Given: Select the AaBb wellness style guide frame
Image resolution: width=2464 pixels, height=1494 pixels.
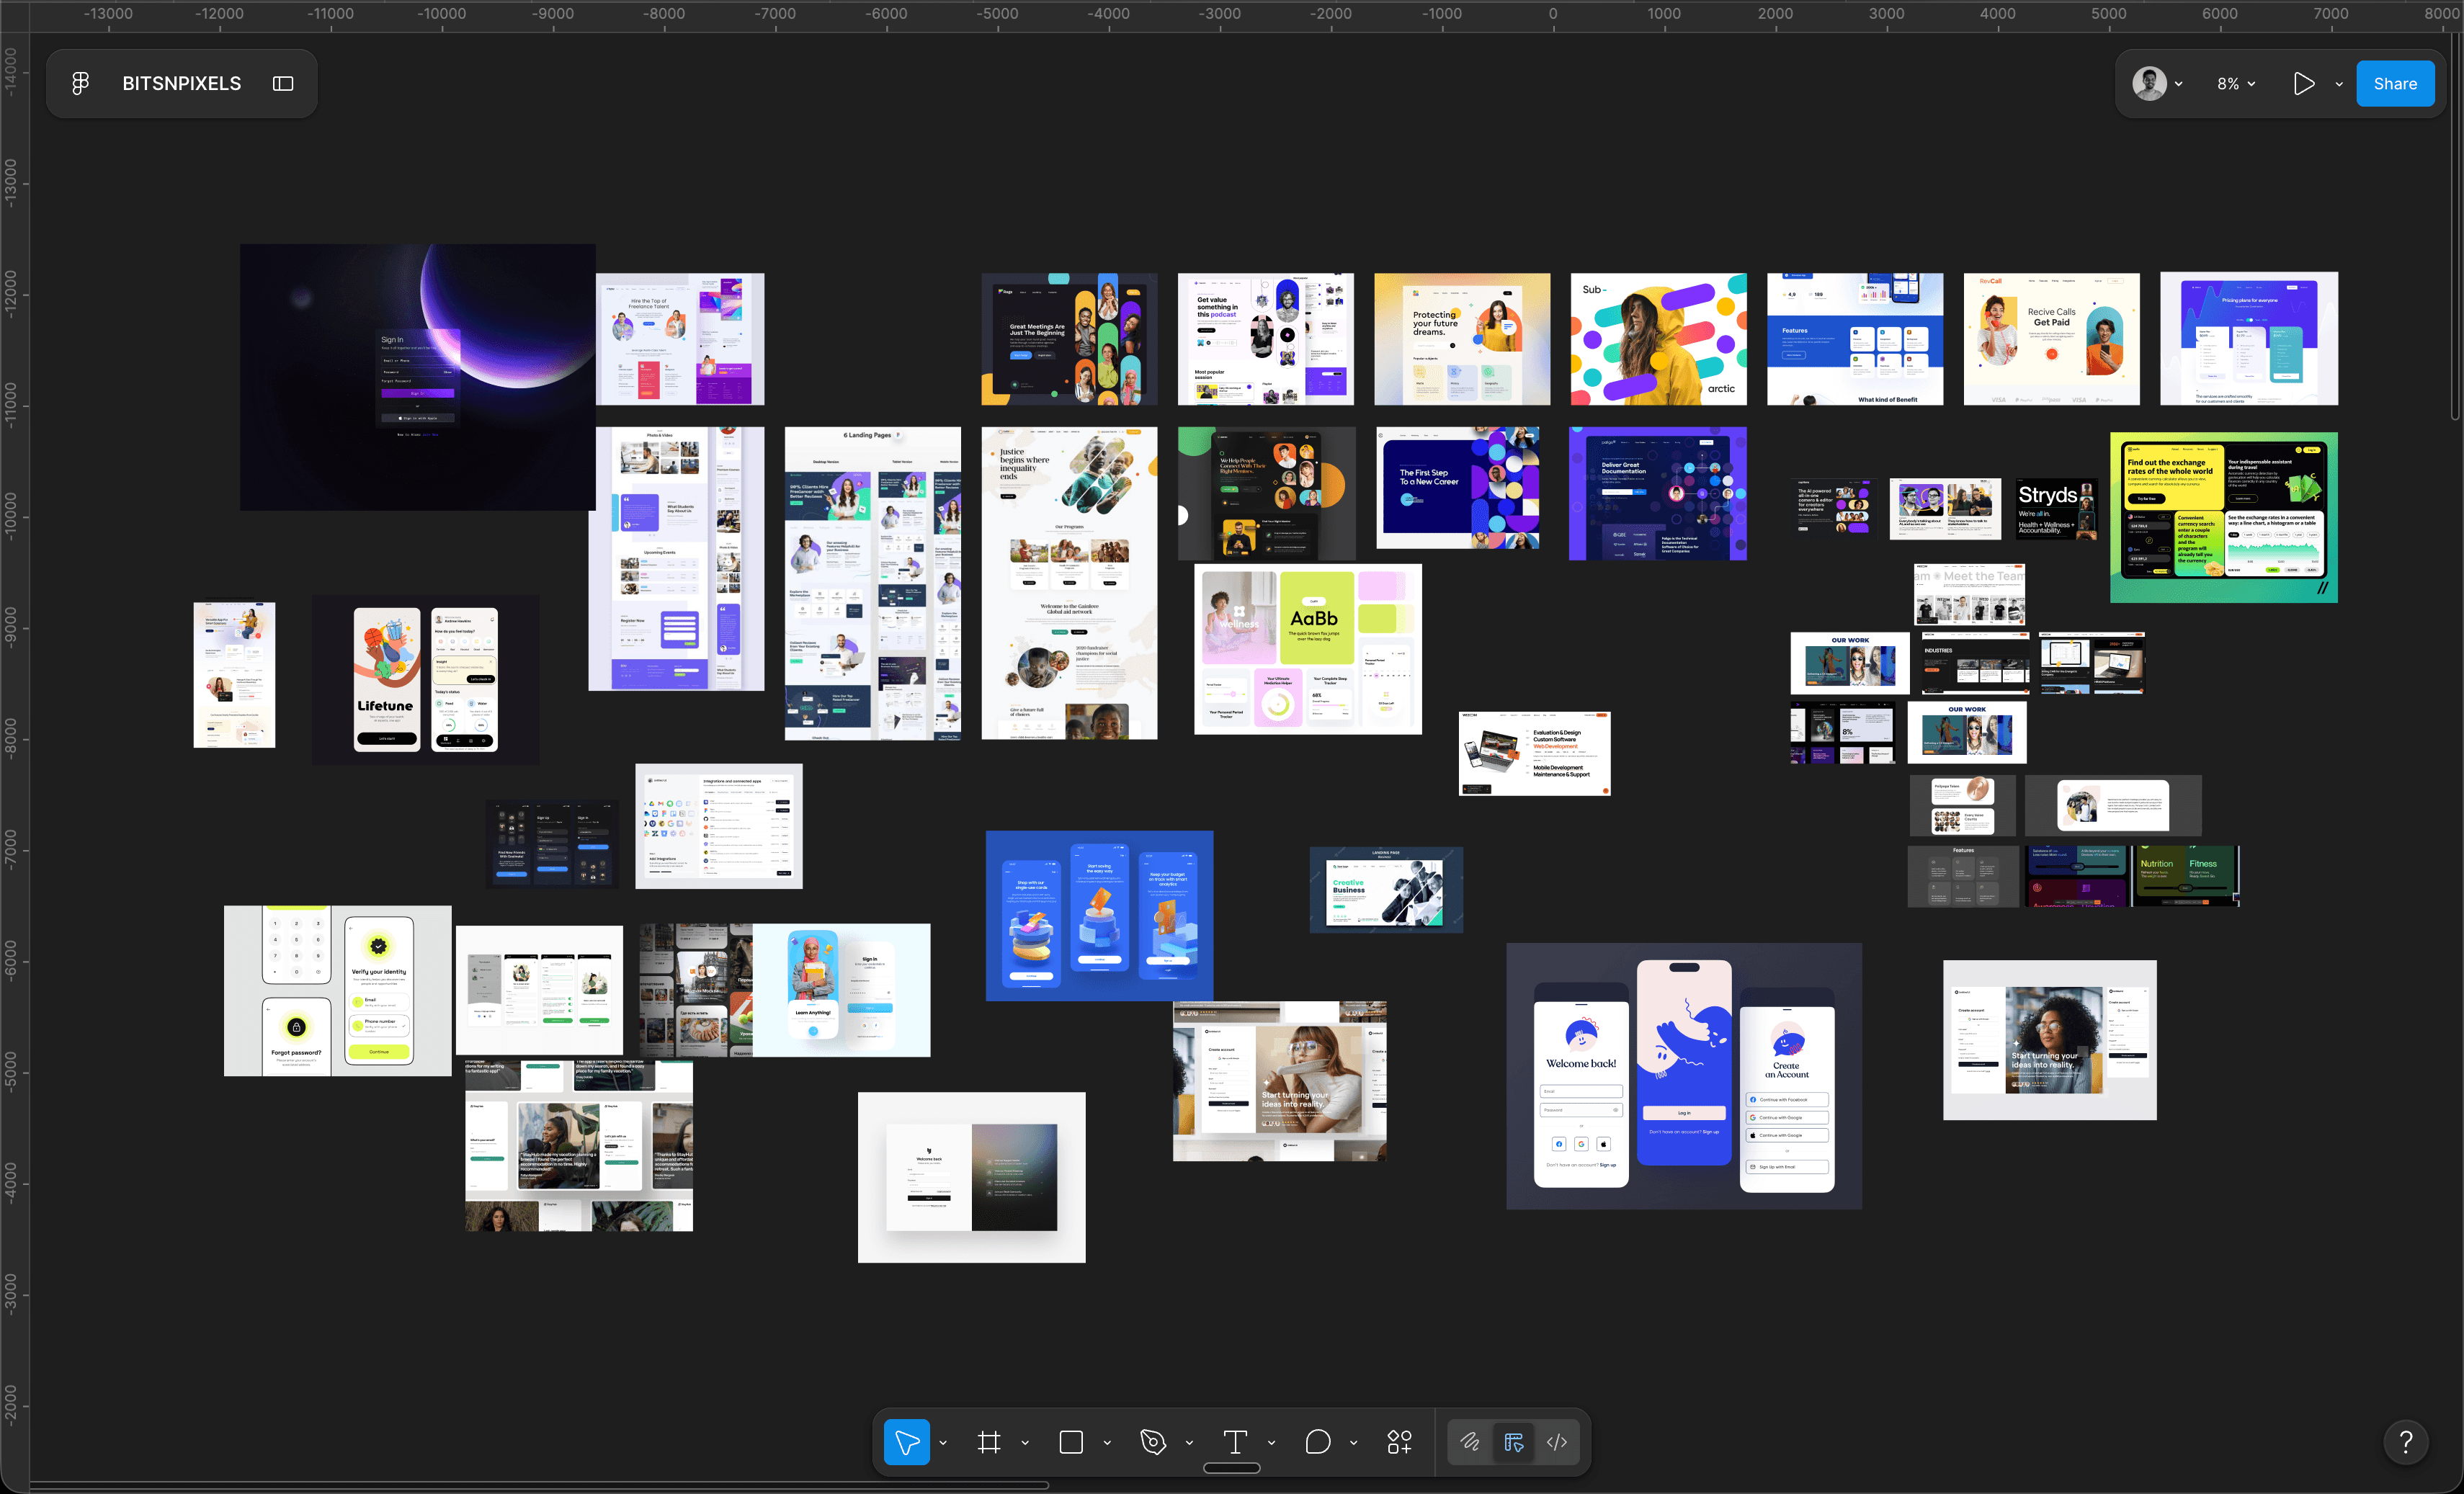Looking at the screenshot, I should click(1308, 649).
